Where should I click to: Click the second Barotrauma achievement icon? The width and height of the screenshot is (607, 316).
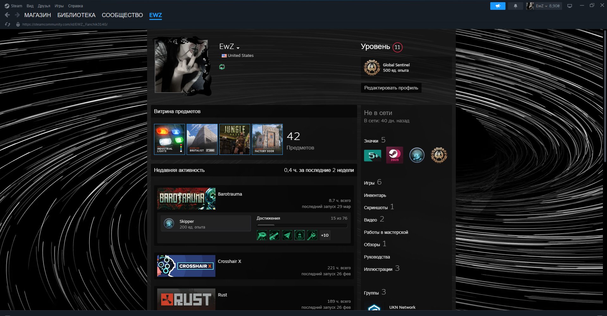coord(274,235)
